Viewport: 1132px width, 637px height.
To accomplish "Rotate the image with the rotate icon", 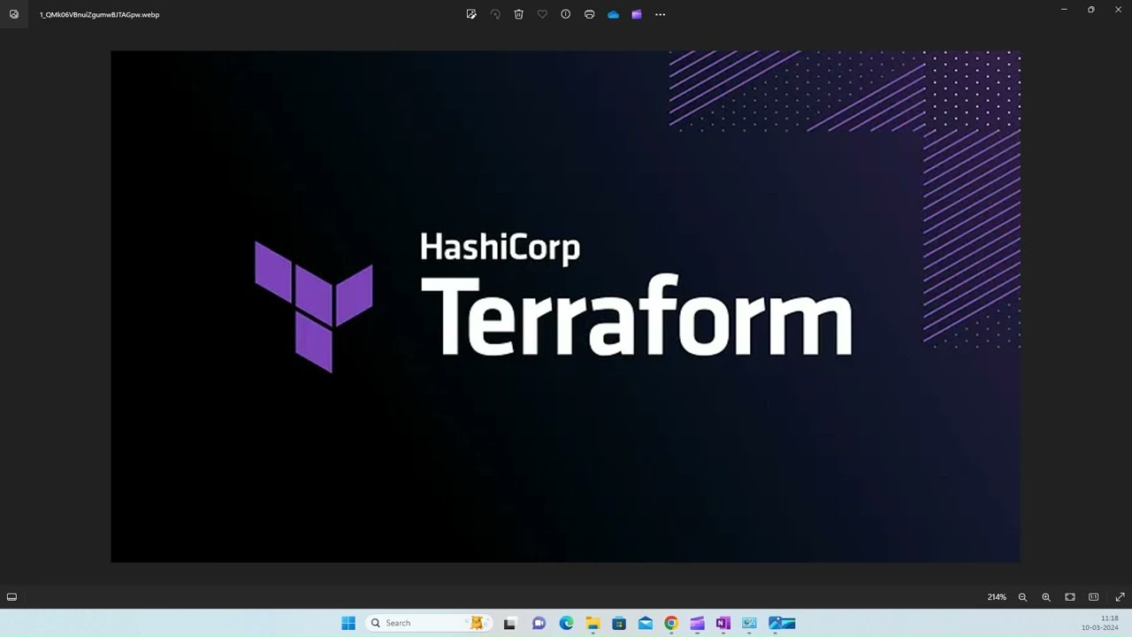I will click(x=495, y=14).
